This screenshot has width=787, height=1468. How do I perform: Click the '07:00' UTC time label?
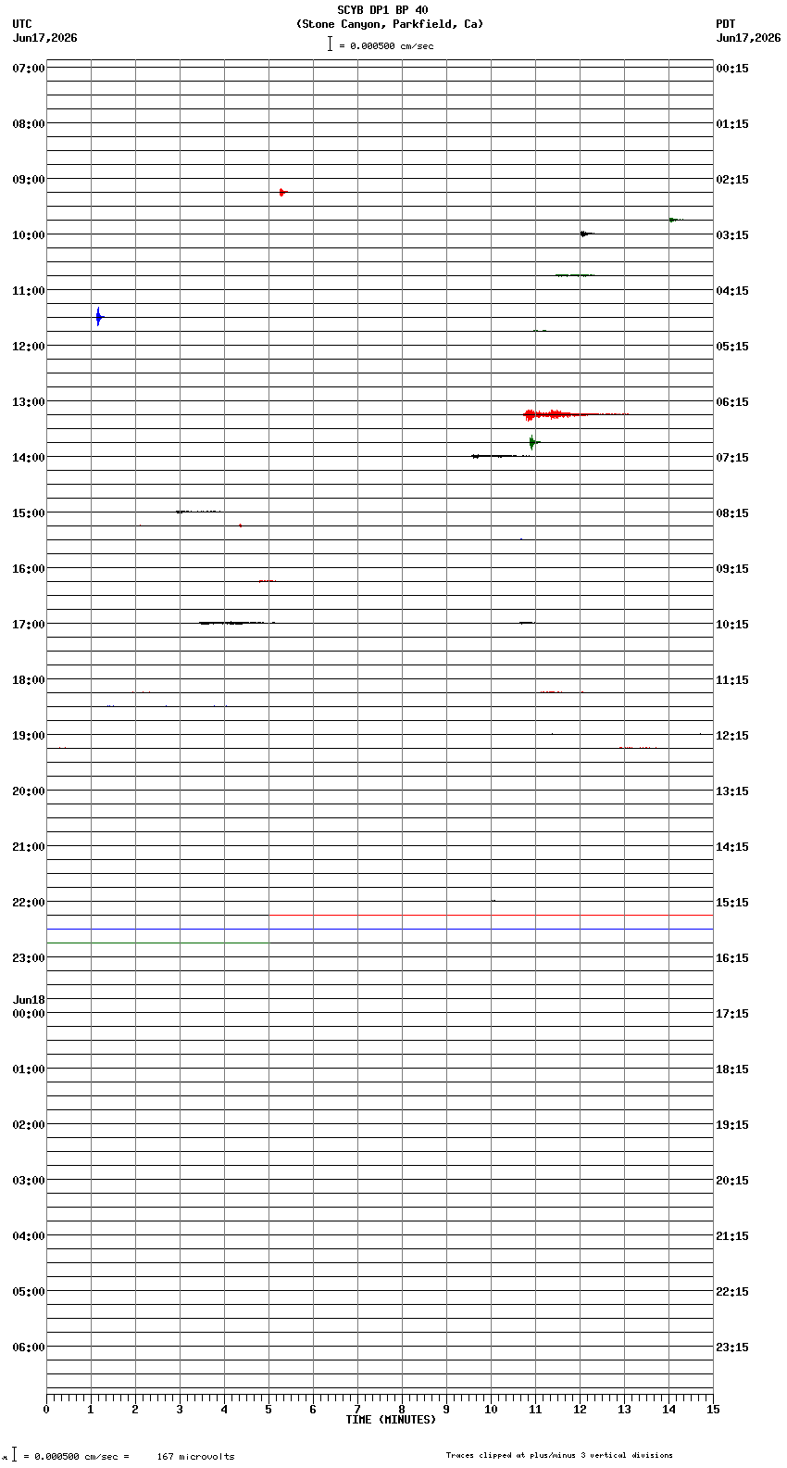coord(28,69)
